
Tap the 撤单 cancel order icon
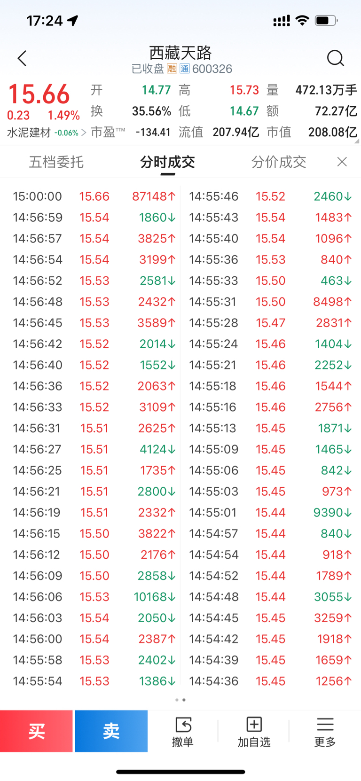183,725
